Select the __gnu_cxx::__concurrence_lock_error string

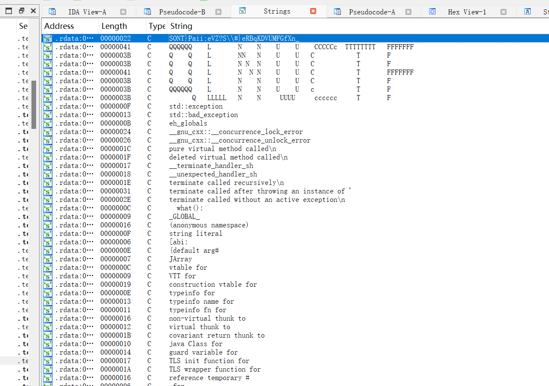(x=236, y=132)
